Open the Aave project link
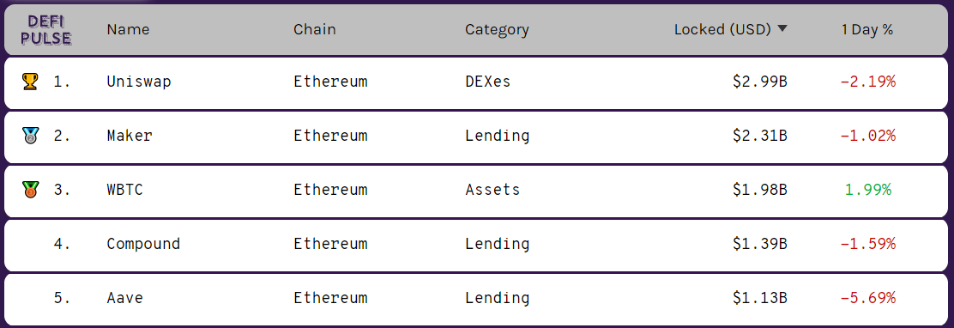954x328 pixels. pos(124,298)
